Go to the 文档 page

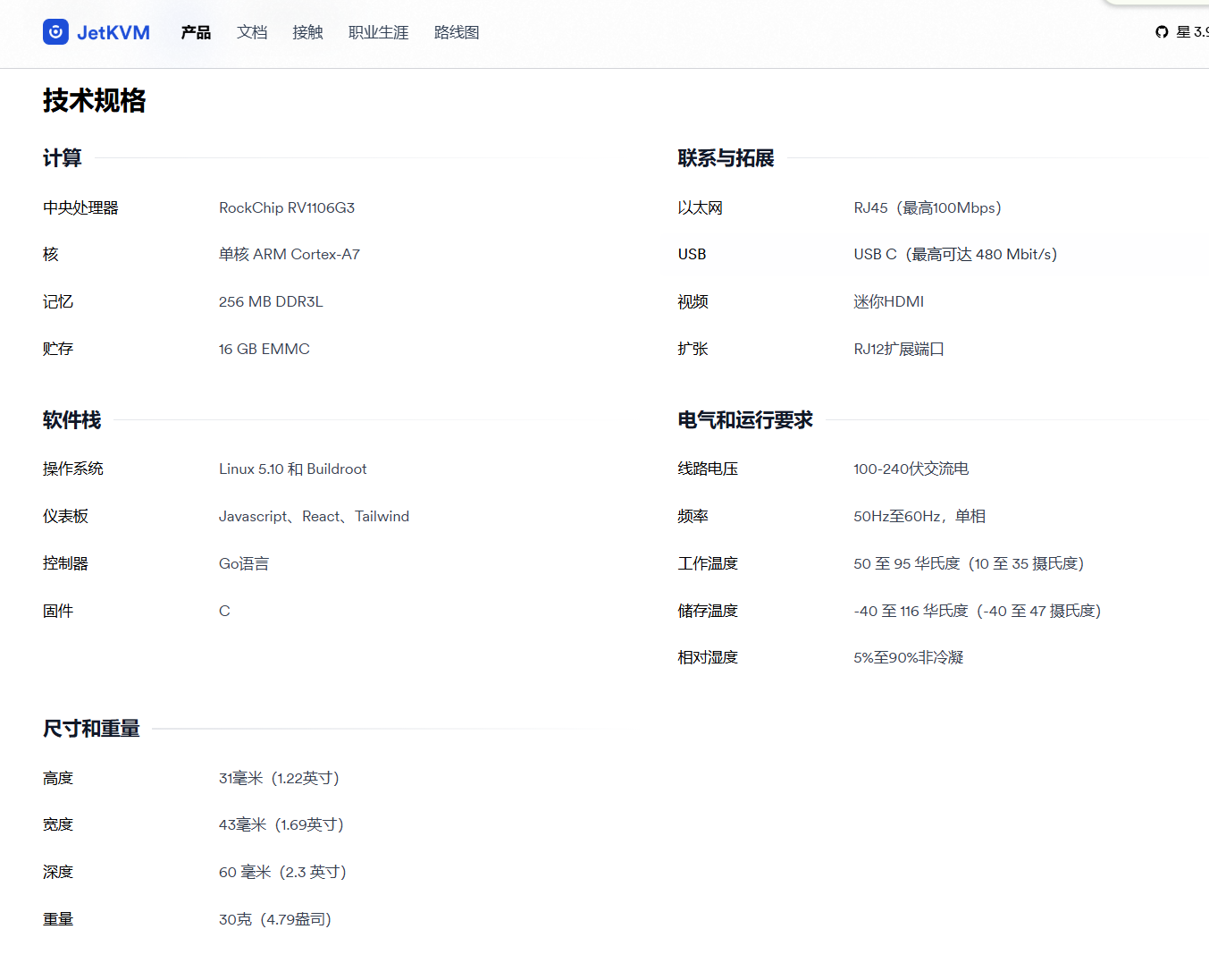[x=252, y=32]
